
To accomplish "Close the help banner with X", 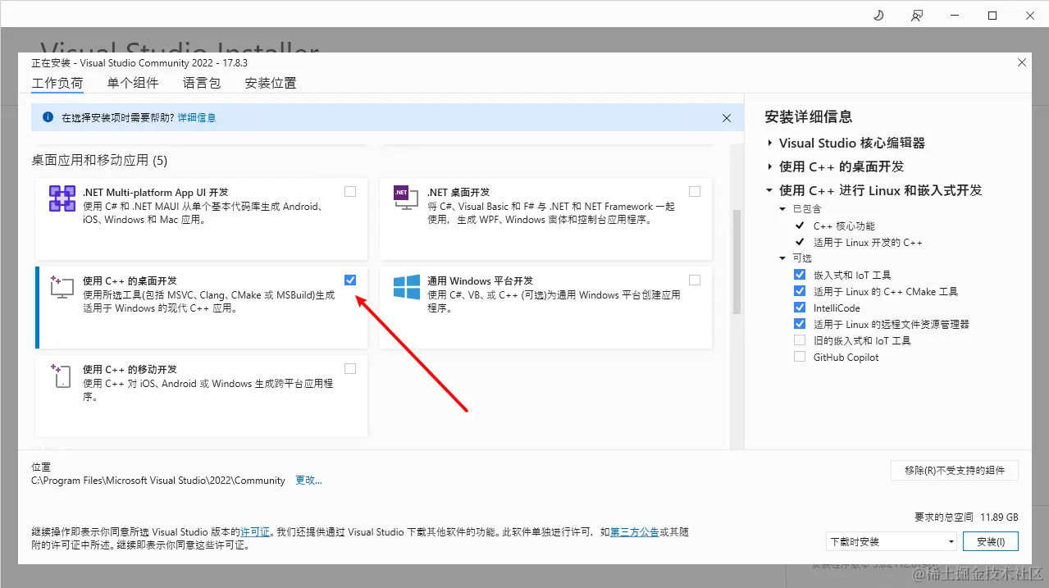I will (726, 118).
